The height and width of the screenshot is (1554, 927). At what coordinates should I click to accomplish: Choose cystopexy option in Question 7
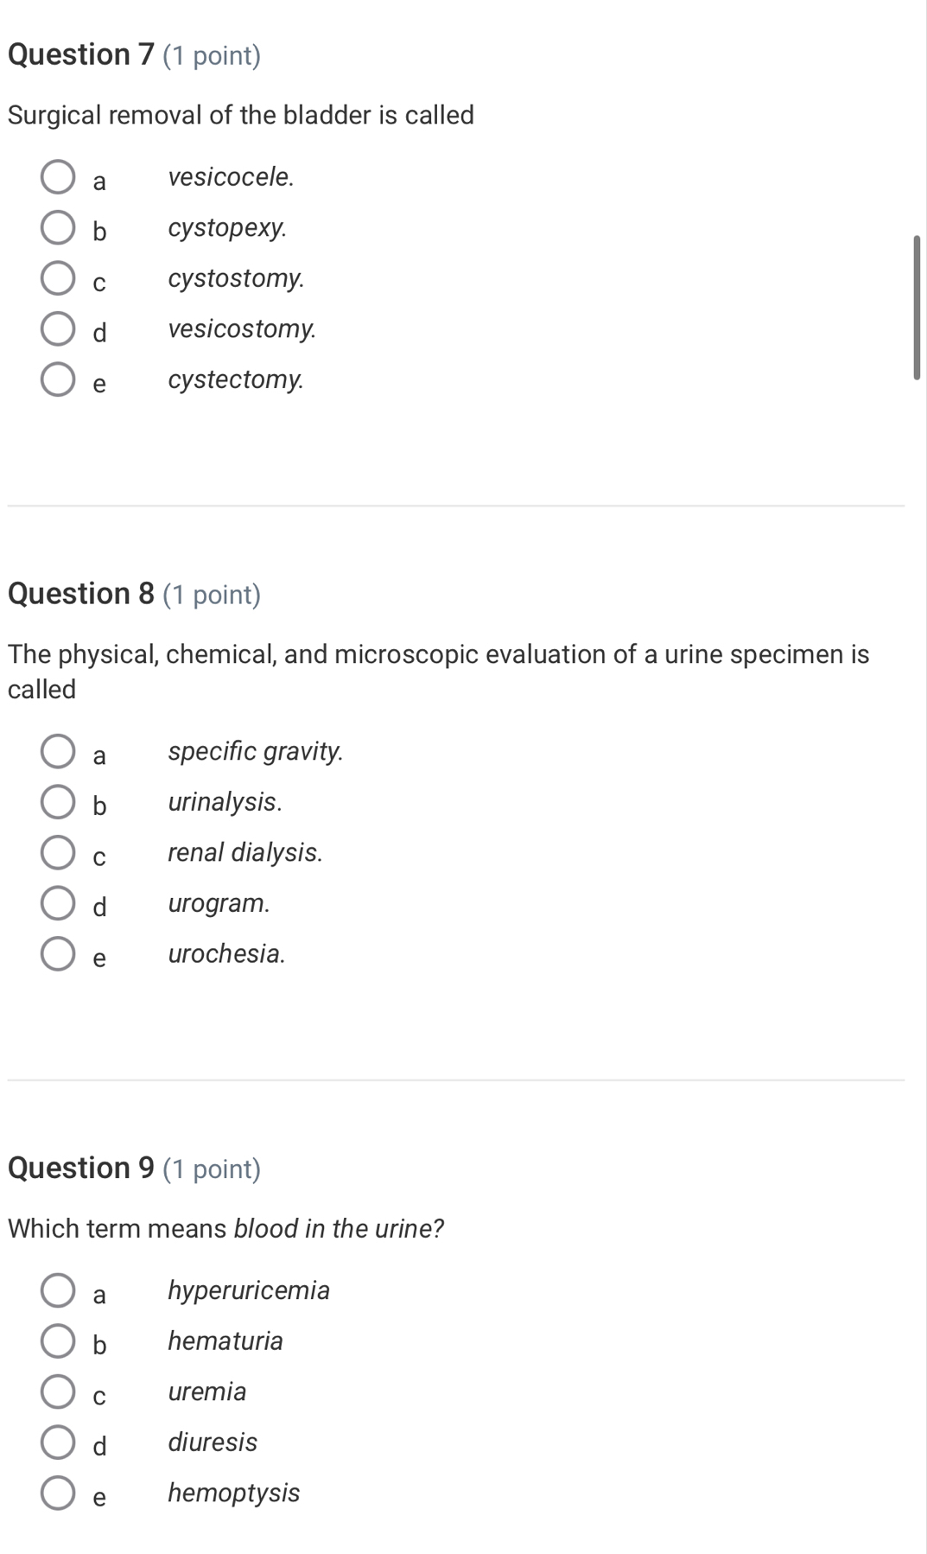click(57, 227)
